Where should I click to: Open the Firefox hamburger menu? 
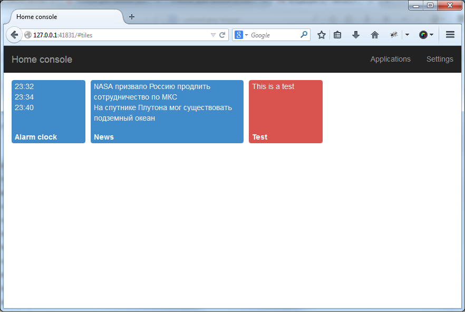450,35
